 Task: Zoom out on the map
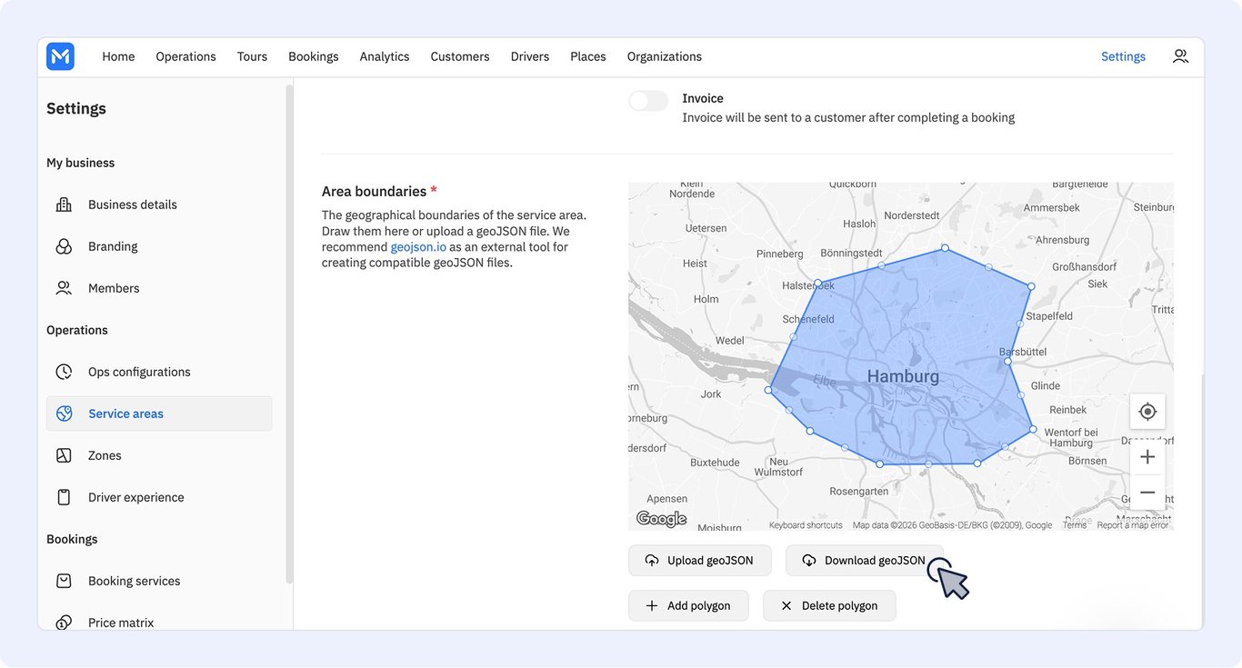click(x=1147, y=493)
